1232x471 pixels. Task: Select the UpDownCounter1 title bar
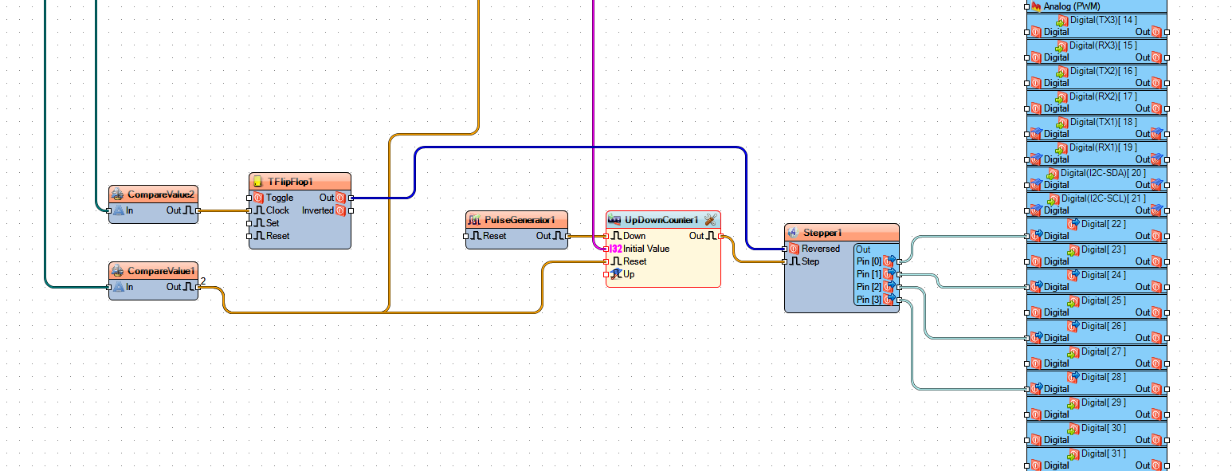[x=663, y=220]
